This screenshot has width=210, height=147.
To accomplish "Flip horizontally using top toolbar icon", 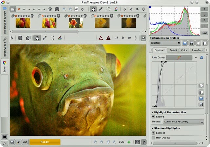I will (x=137, y=9).
